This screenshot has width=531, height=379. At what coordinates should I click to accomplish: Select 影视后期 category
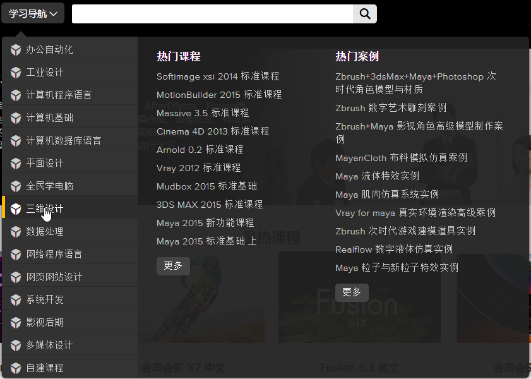tap(69, 322)
